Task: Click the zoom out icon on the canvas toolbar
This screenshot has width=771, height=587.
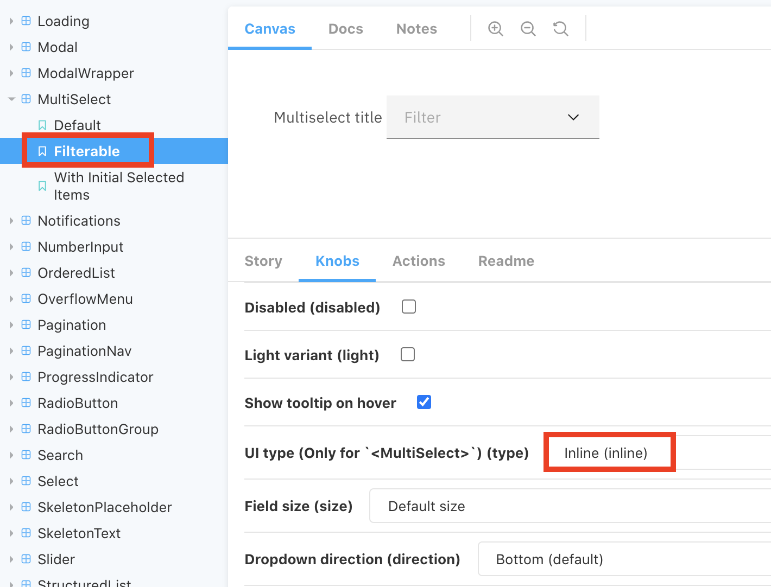Action: pyautogui.click(x=527, y=28)
